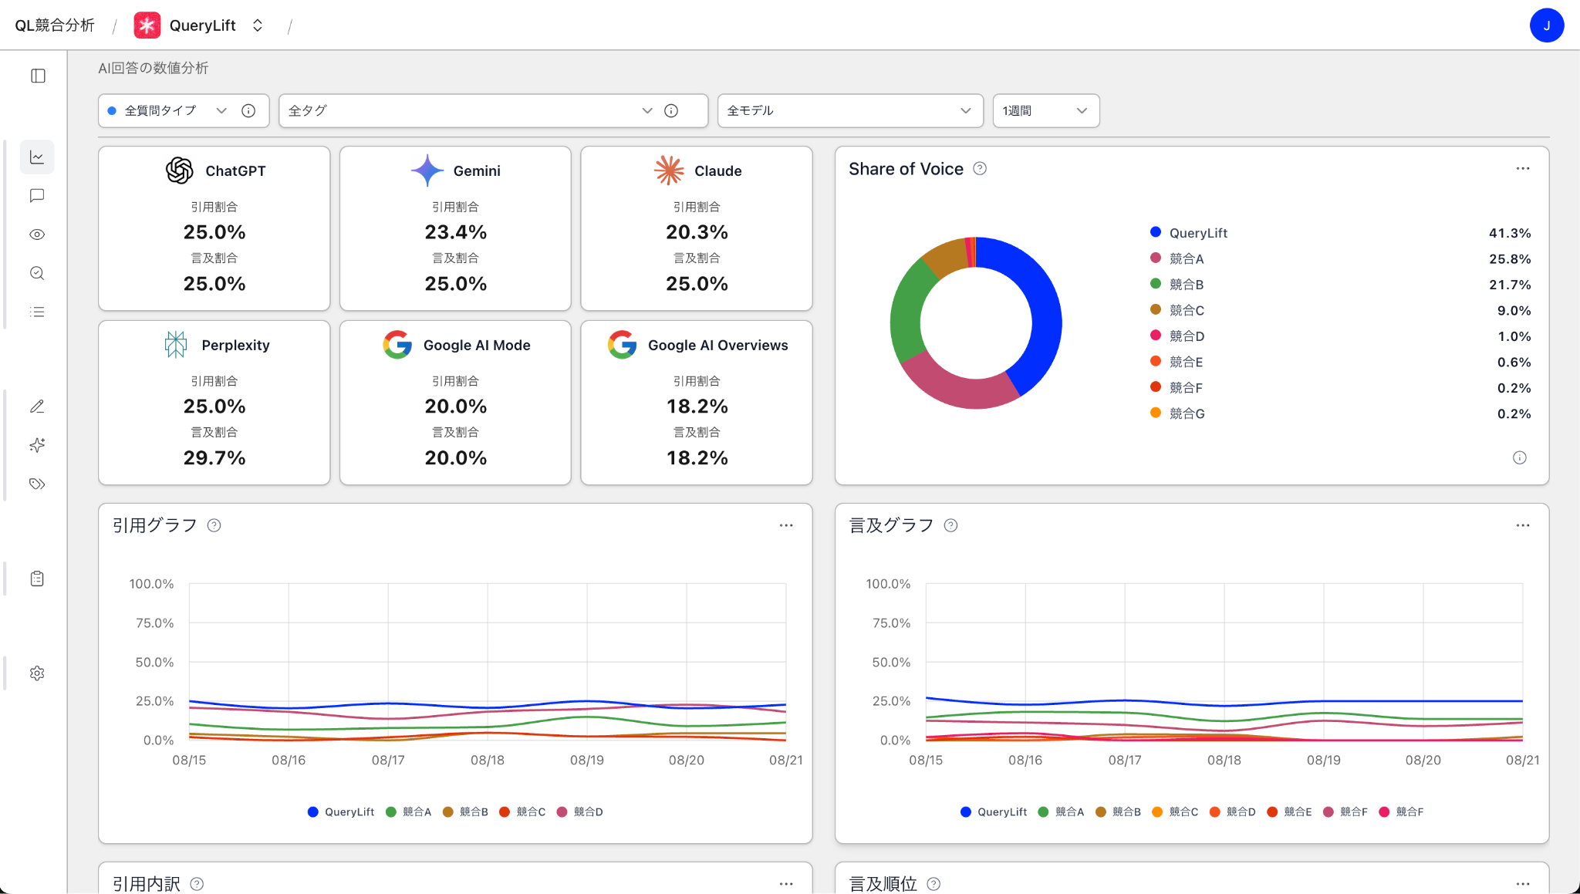
Task: Select Perplexity 29.7% mention rate value
Action: pos(214,458)
